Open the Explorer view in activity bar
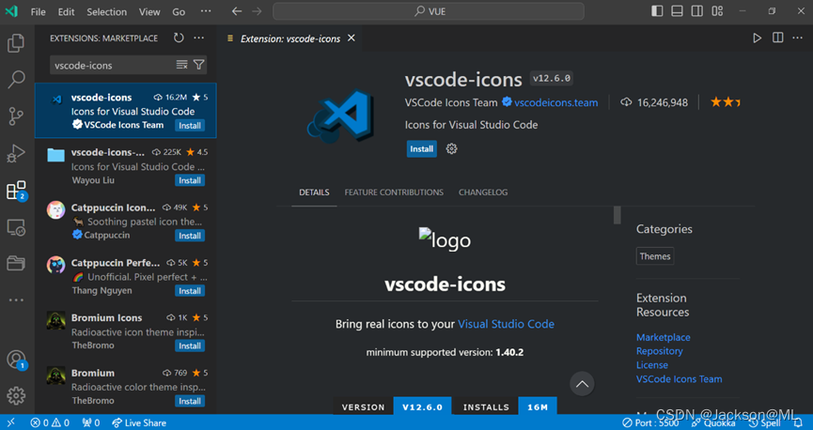The image size is (813, 430). pyautogui.click(x=16, y=43)
